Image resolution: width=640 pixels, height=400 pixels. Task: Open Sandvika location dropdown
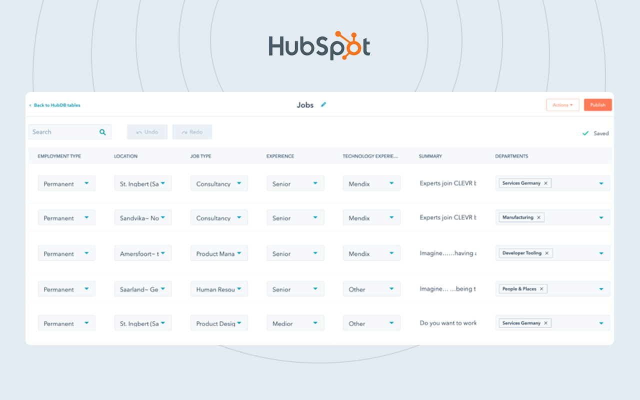tap(143, 217)
